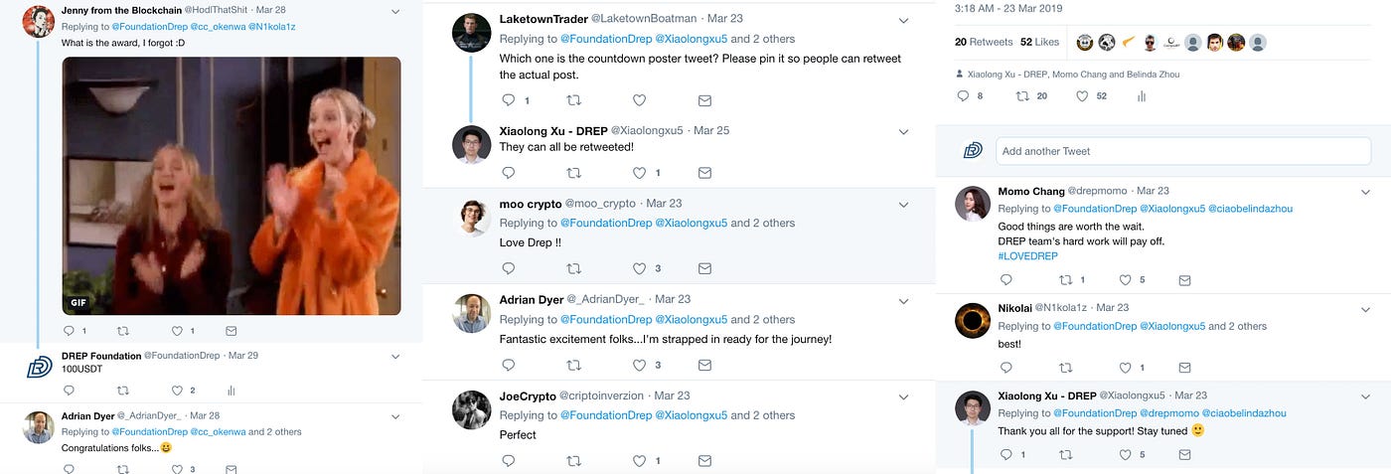View tweet activity for DREP Foundation 100USDT tweet
The height and width of the screenshot is (474, 1391).
coord(231,391)
